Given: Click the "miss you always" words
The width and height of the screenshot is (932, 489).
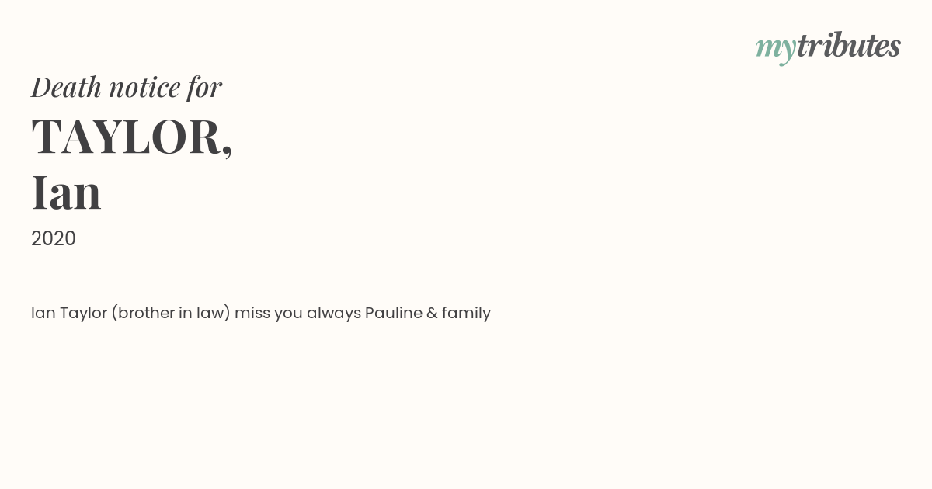Looking at the screenshot, I should pyautogui.click(x=297, y=313).
